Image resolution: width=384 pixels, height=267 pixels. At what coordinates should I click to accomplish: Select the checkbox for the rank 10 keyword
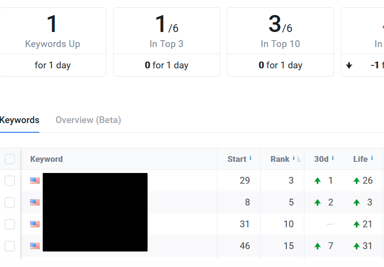(x=10, y=224)
